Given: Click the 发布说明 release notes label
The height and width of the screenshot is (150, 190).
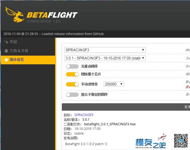Looking at the screenshot, I should coord(71,138).
